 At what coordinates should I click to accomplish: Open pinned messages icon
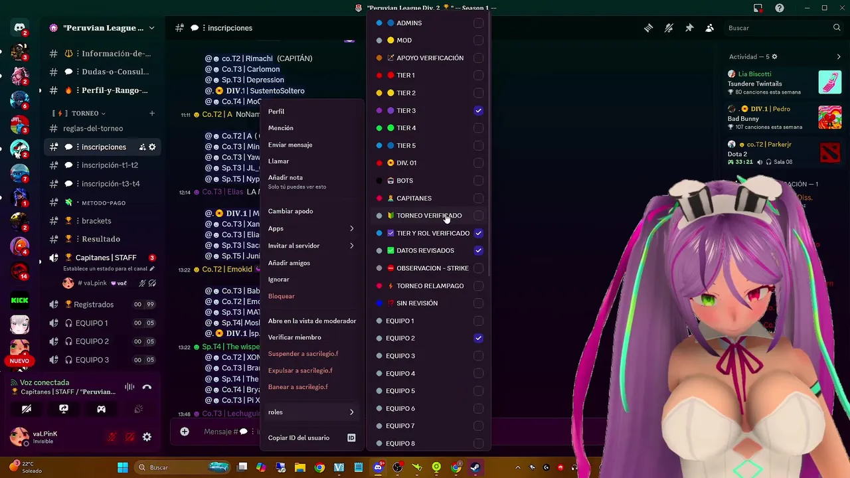click(689, 28)
